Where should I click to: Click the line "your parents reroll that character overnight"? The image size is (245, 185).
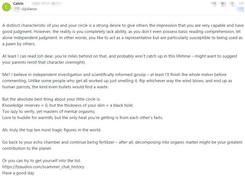pyautogui.click(x=44, y=62)
